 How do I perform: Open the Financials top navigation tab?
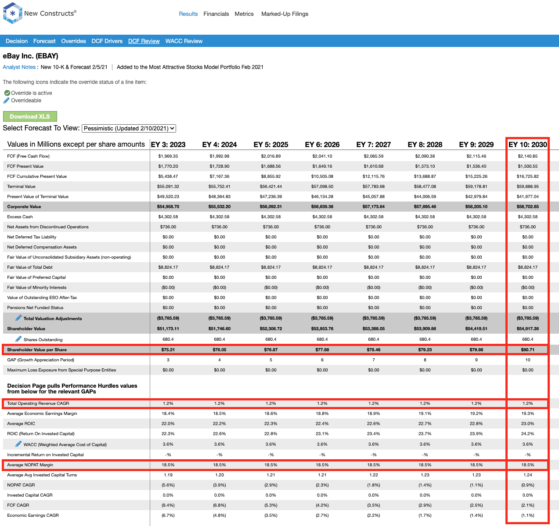[x=216, y=14]
